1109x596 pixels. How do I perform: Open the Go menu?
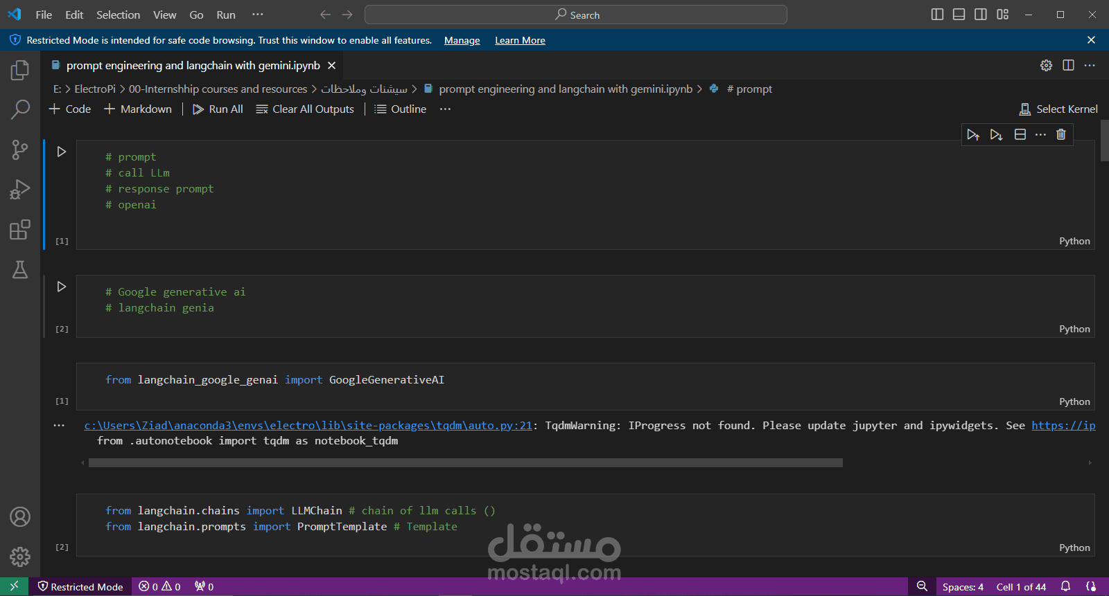pos(196,15)
